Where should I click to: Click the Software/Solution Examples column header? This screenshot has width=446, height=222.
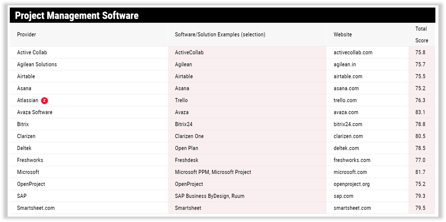(220, 34)
